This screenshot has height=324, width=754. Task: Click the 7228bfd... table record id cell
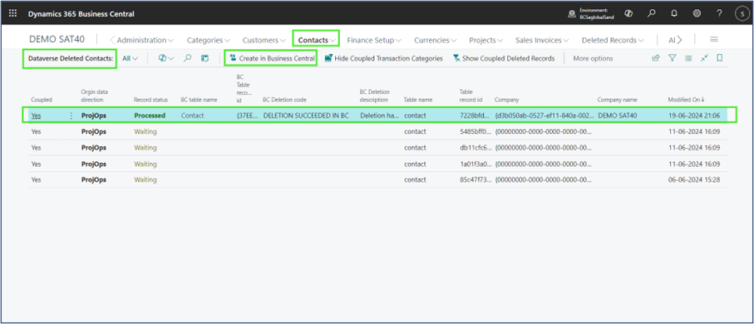click(x=474, y=115)
